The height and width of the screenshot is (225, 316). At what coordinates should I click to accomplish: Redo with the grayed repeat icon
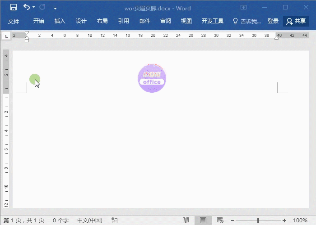[42, 7]
